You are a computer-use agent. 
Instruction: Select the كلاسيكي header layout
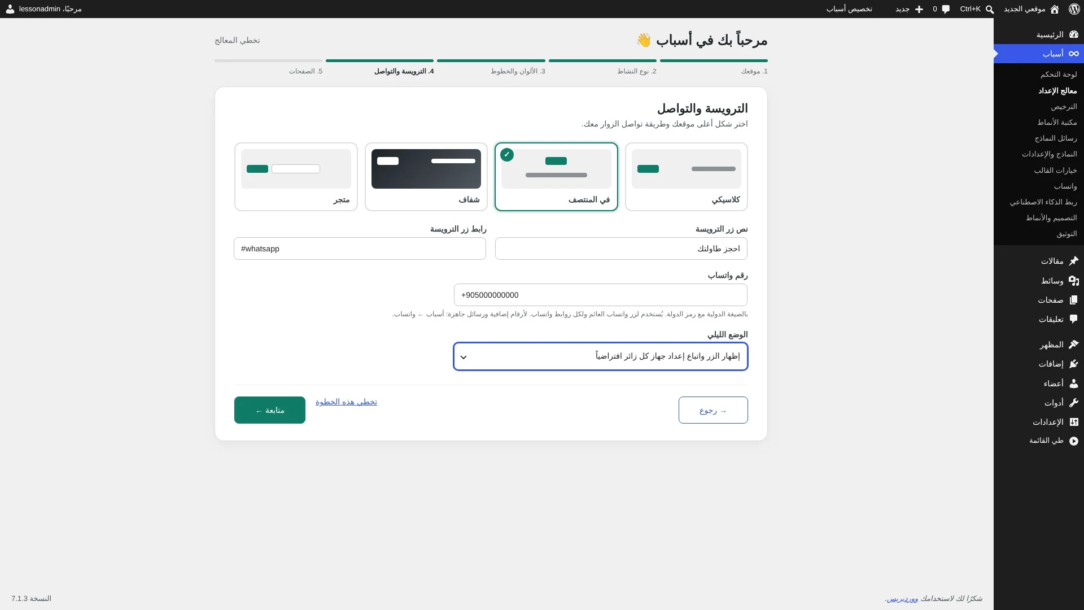click(686, 177)
